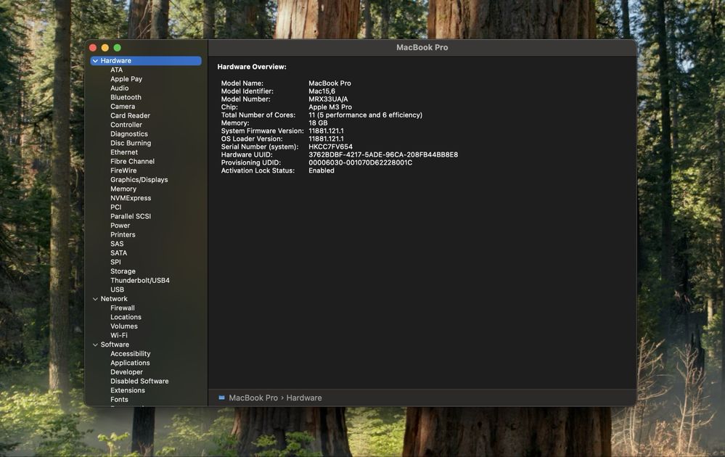The width and height of the screenshot is (725, 457).
Task: Open the Ethernet entry
Action: [x=124, y=152]
